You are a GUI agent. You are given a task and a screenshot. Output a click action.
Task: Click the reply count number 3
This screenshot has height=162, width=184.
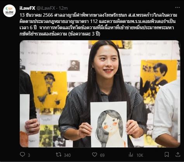point(29,155)
